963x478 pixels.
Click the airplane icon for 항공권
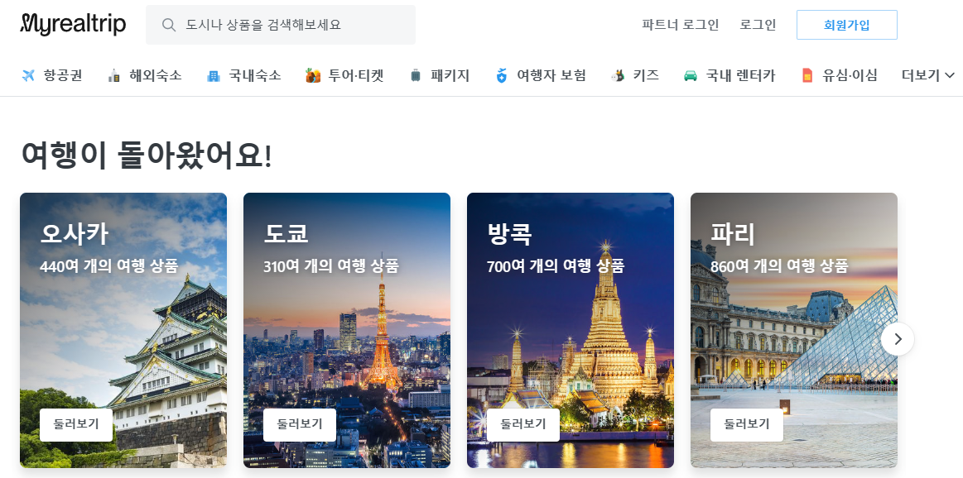(28, 75)
